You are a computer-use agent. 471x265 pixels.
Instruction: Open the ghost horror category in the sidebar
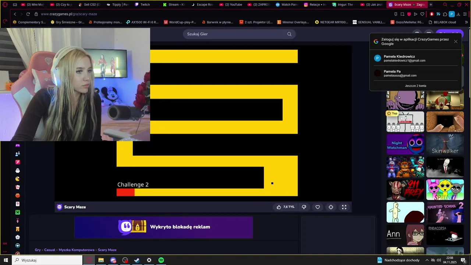tap(17, 171)
